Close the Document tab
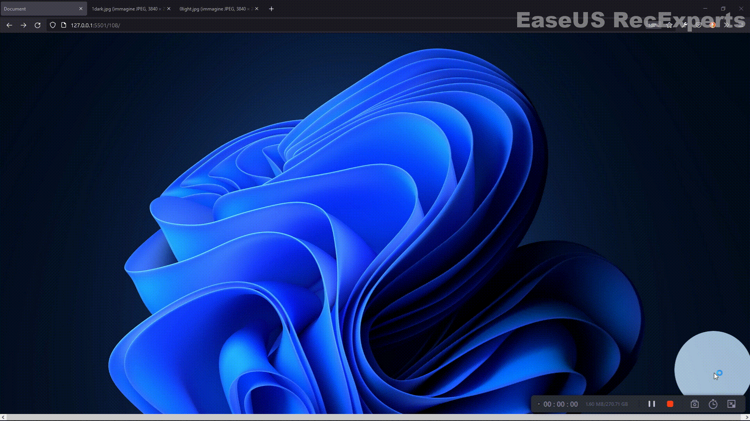Image resolution: width=750 pixels, height=421 pixels. tap(81, 9)
